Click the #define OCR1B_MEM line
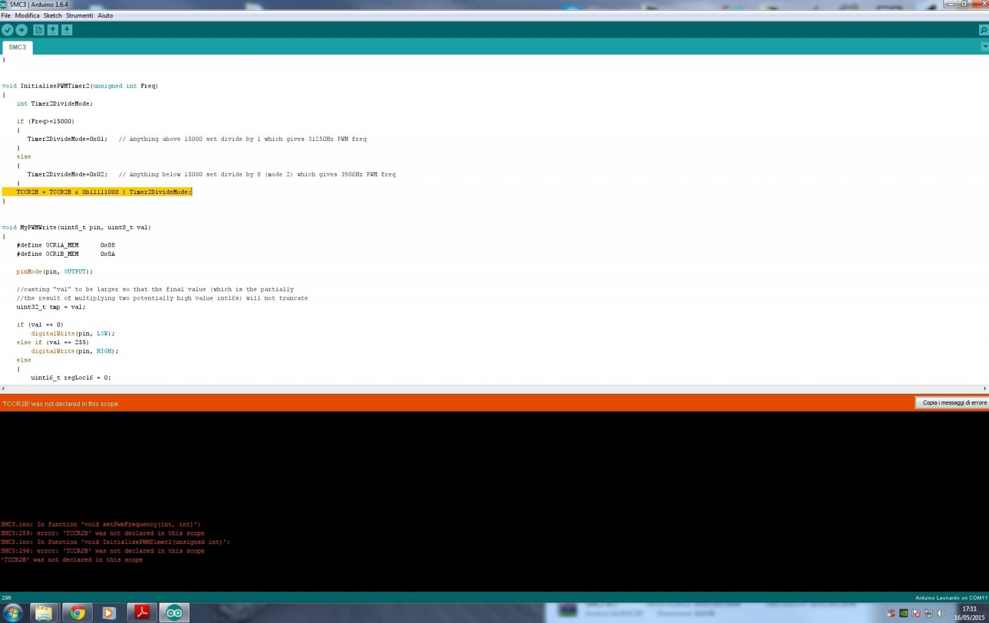This screenshot has width=989, height=623. click(66, 254)
